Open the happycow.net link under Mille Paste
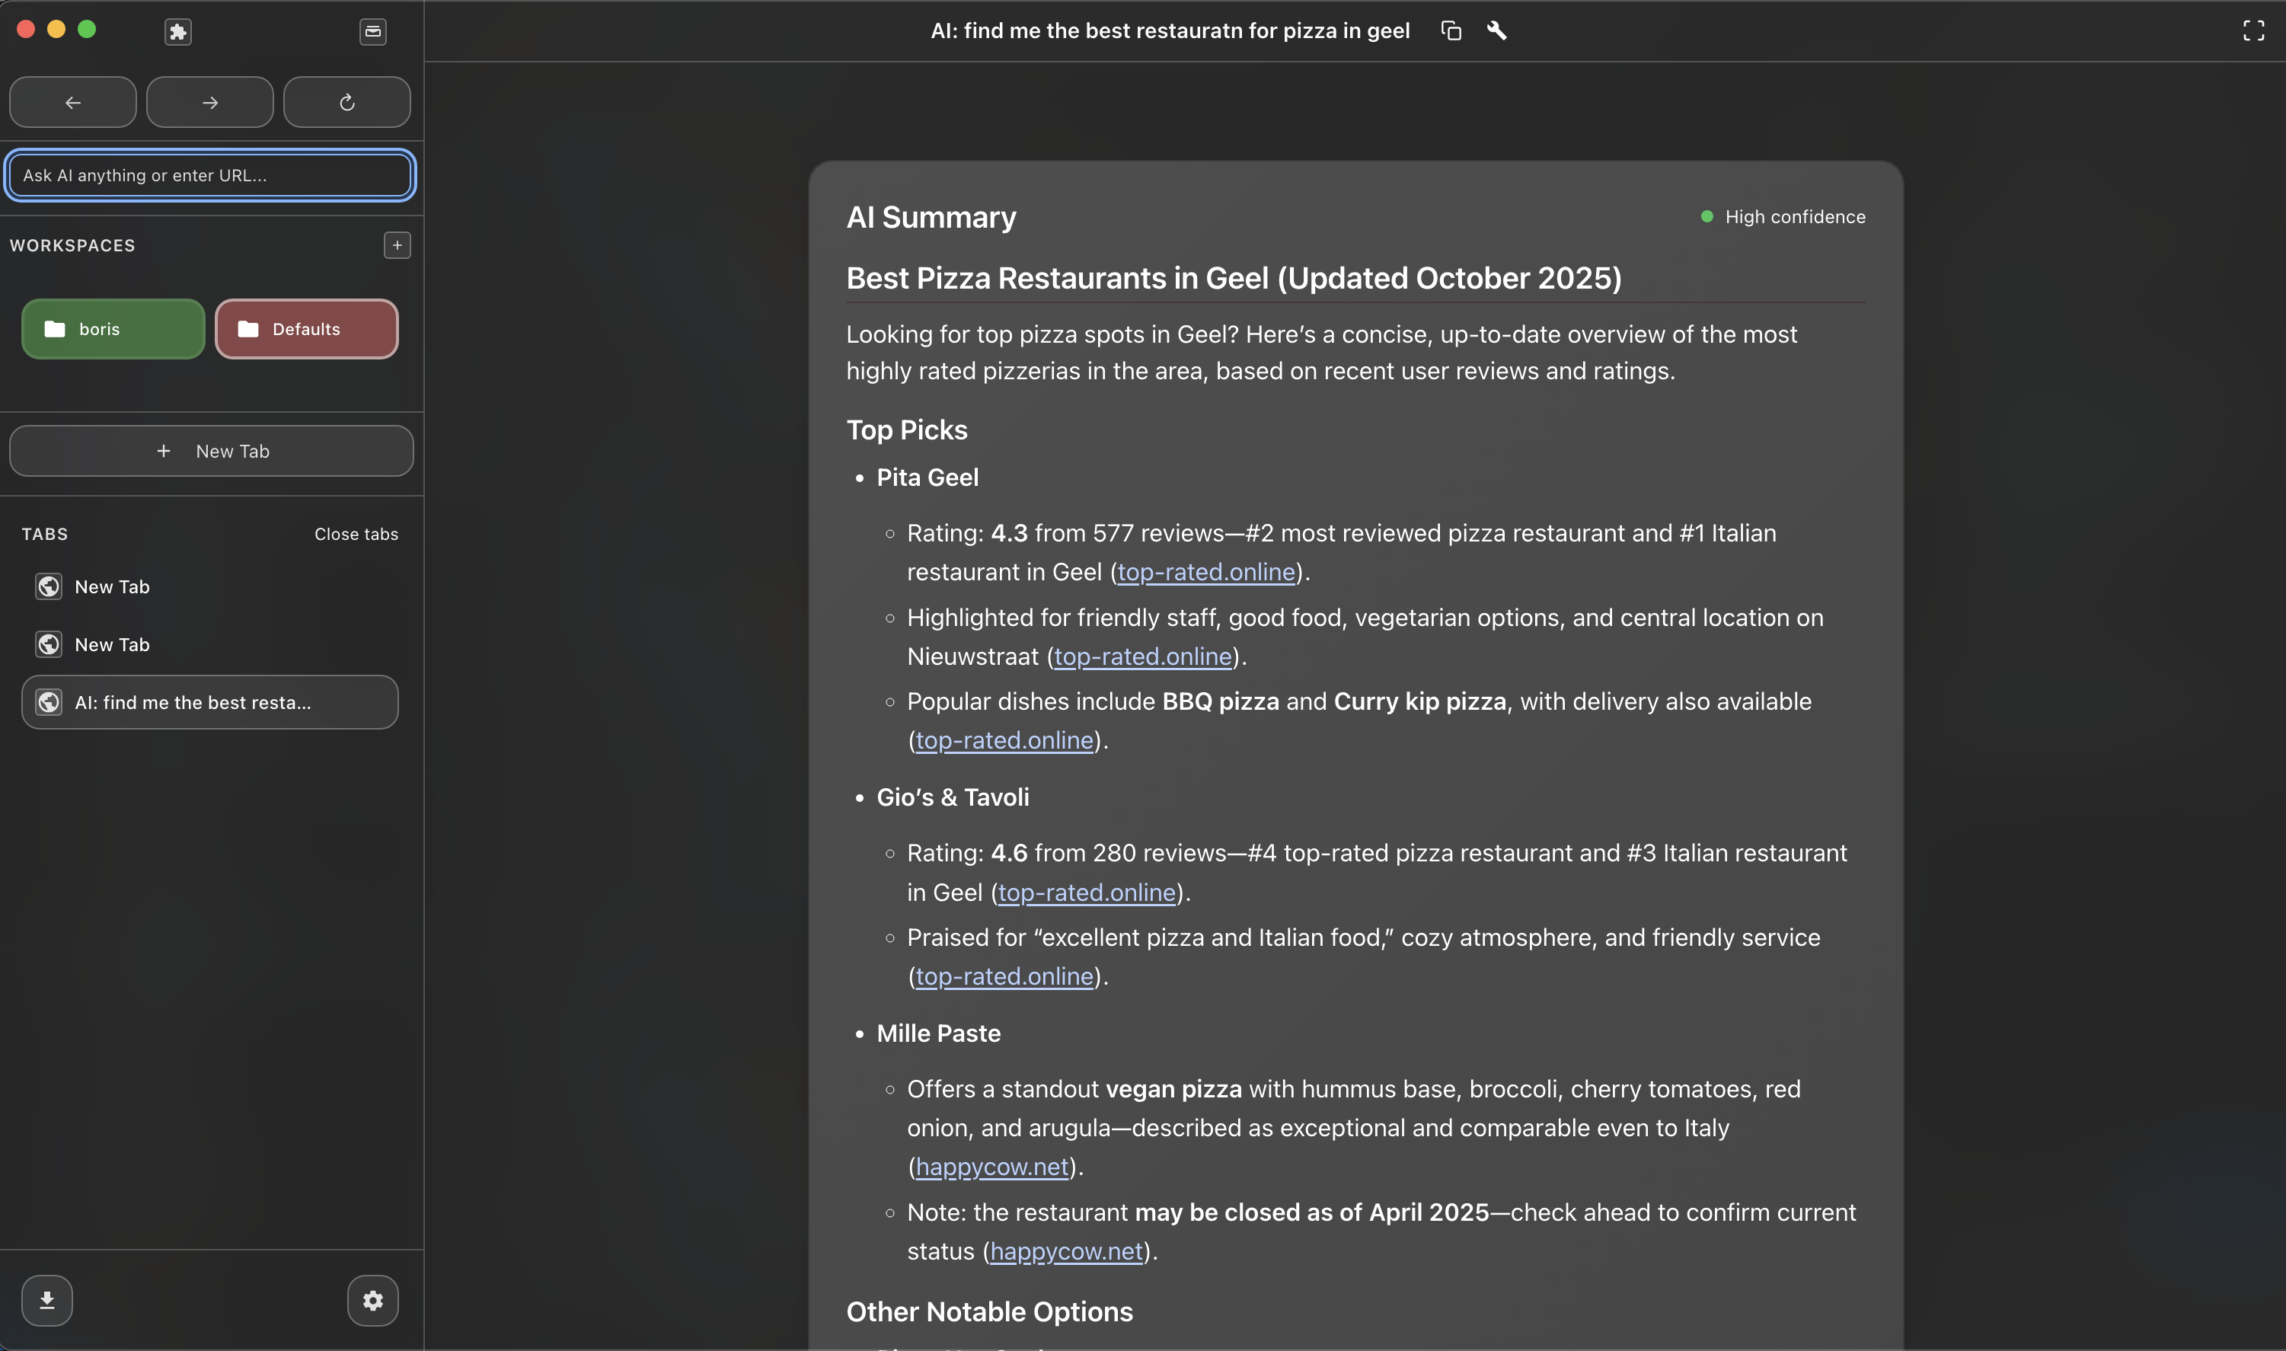The height and width of the screenshot is (1351, 2286). coord(991,1166)
